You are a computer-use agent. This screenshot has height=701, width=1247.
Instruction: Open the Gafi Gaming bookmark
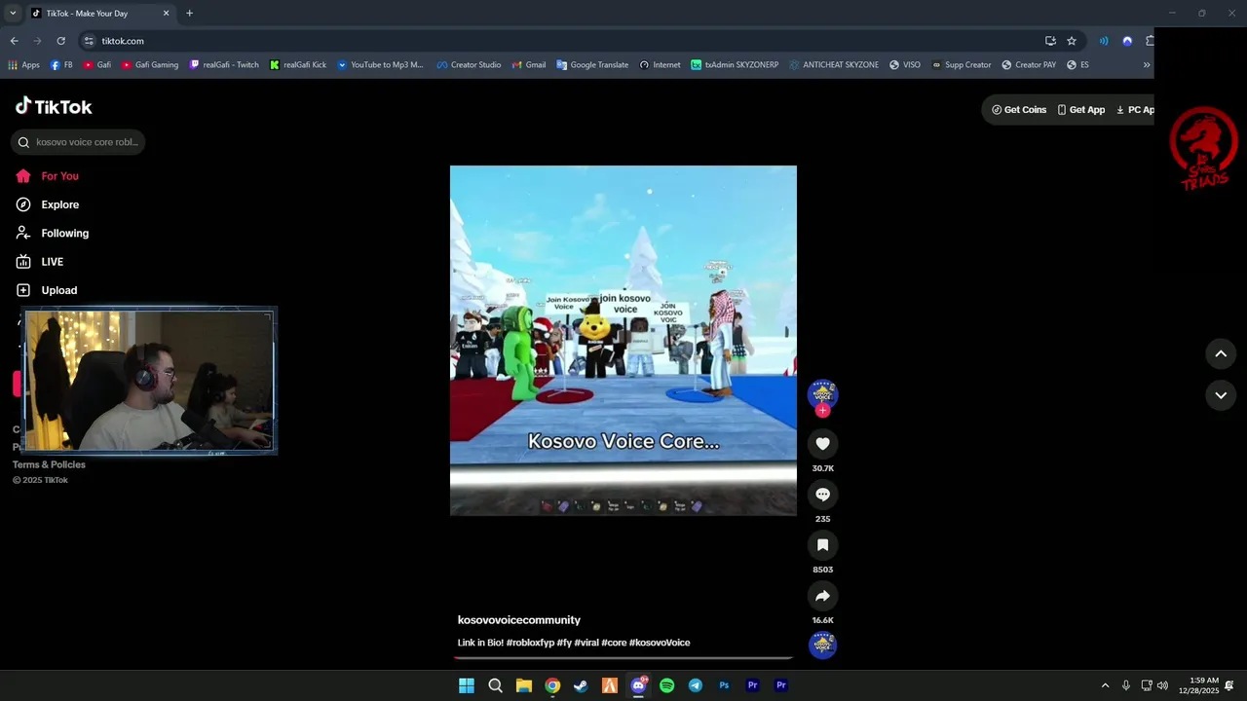(x=150, y=65)
